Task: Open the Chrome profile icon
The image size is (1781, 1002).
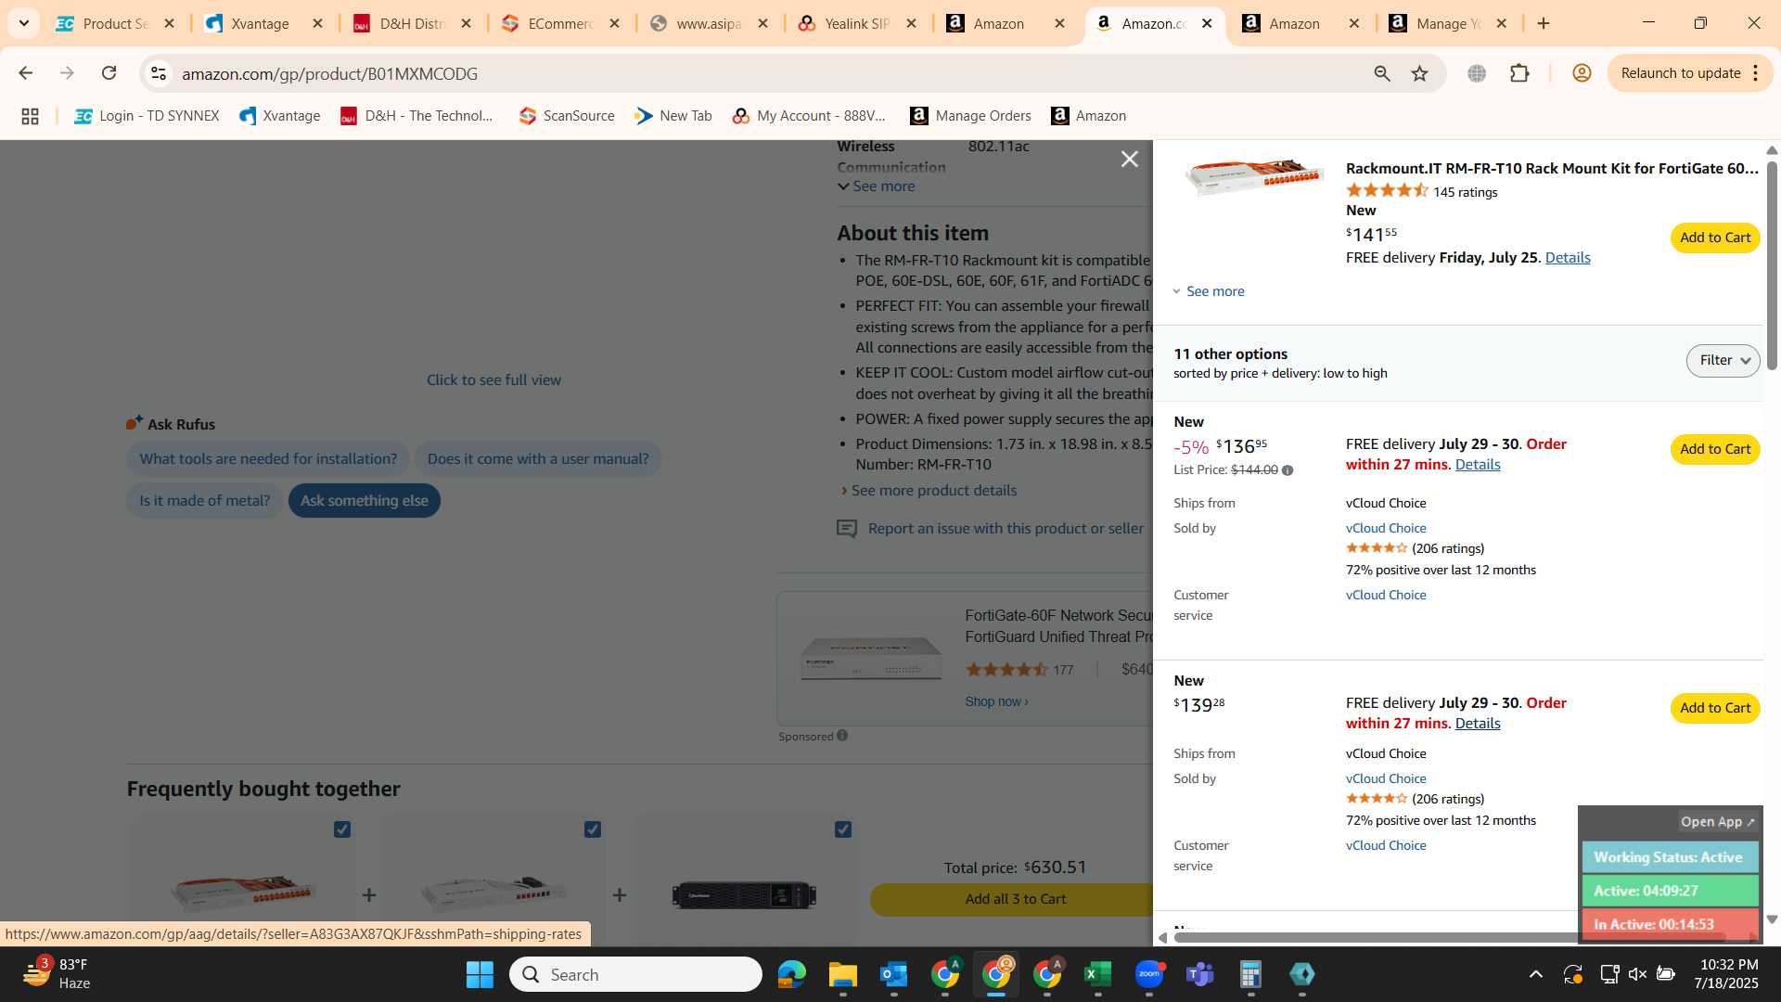Action: [x=1582, y=73]
